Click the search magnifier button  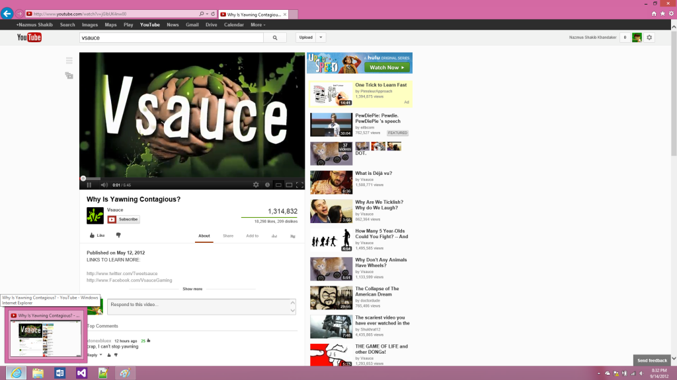(275, 38)
